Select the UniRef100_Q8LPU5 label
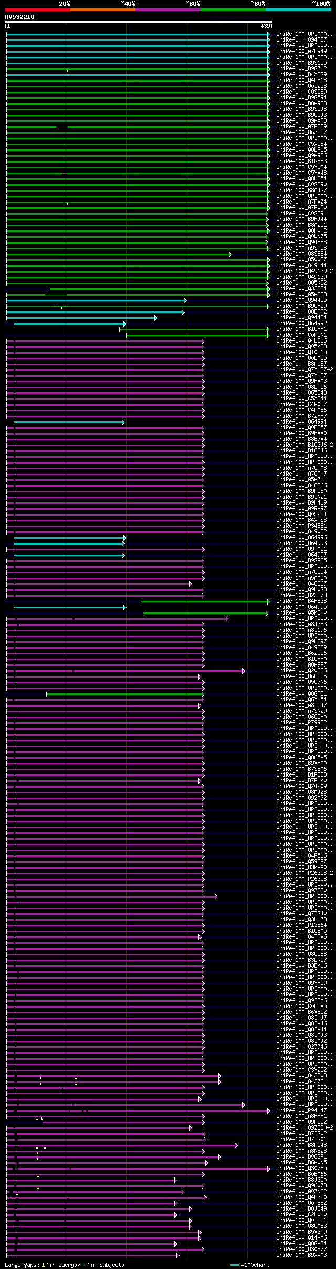Viewport: 336px width, 1269px height. tap(301, 150)
